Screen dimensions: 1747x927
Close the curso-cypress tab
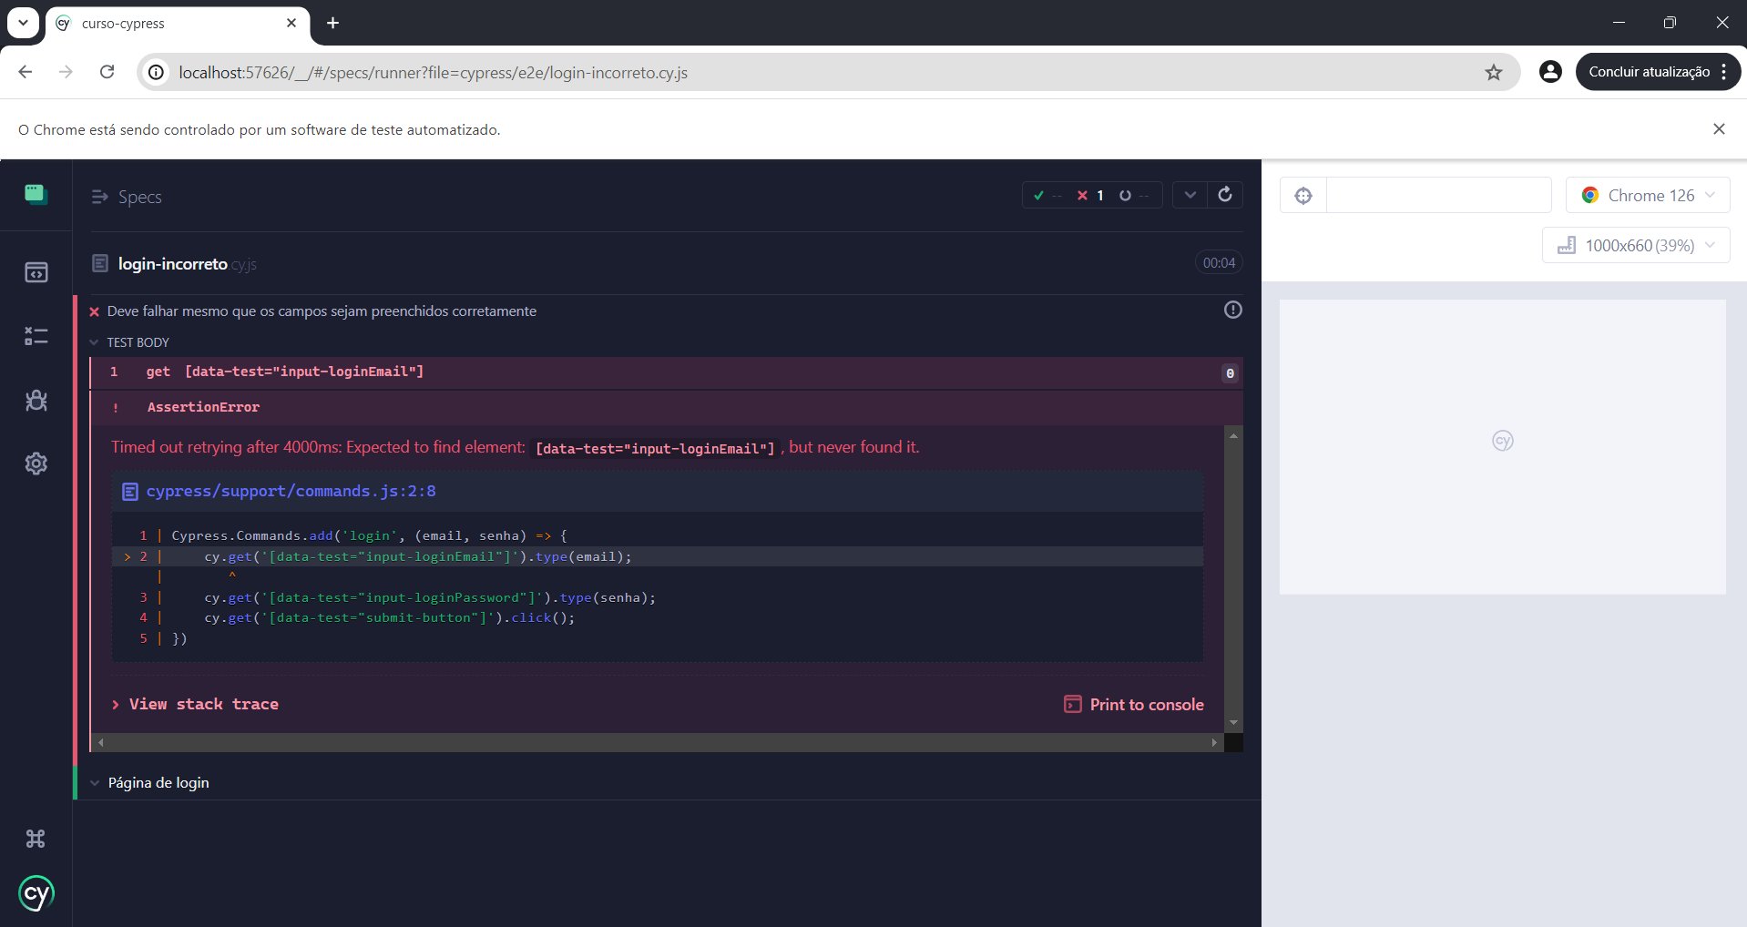click(x=291, y=23)
